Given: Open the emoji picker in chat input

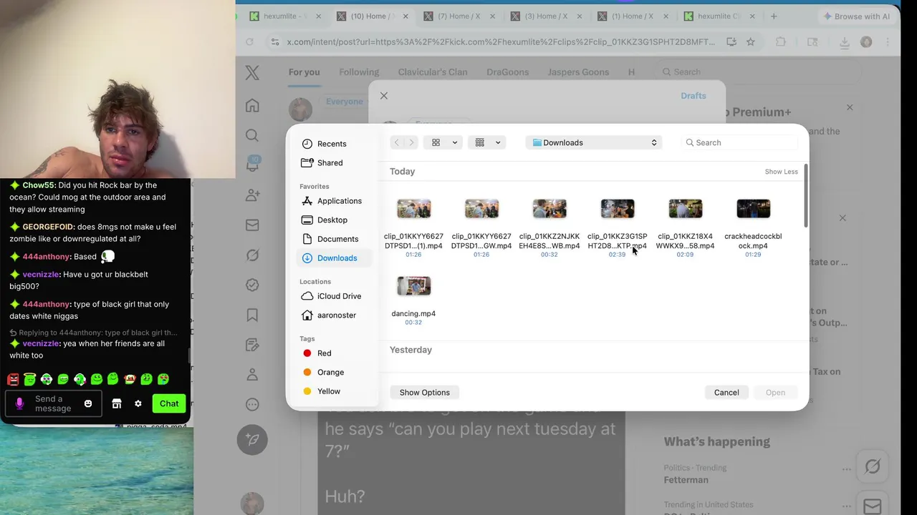Looking at the screenshot, I should click(88, 404).
